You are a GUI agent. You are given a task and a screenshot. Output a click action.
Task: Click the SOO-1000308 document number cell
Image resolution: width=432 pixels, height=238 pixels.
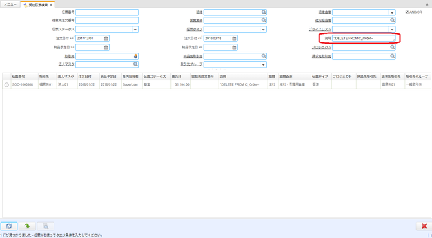25,85
